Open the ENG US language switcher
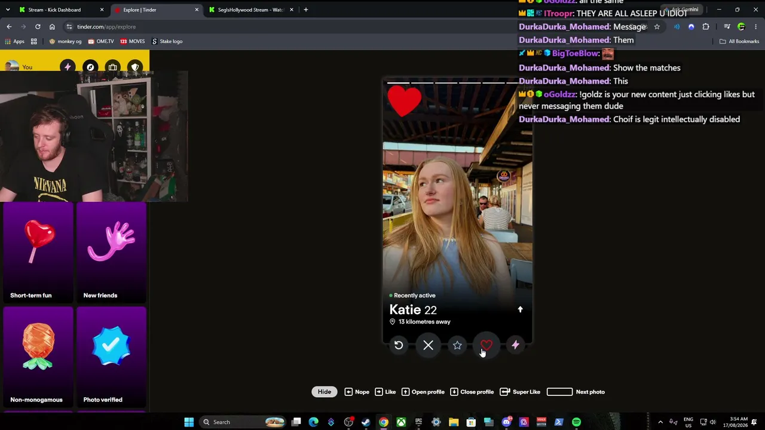 pos(688,422)
